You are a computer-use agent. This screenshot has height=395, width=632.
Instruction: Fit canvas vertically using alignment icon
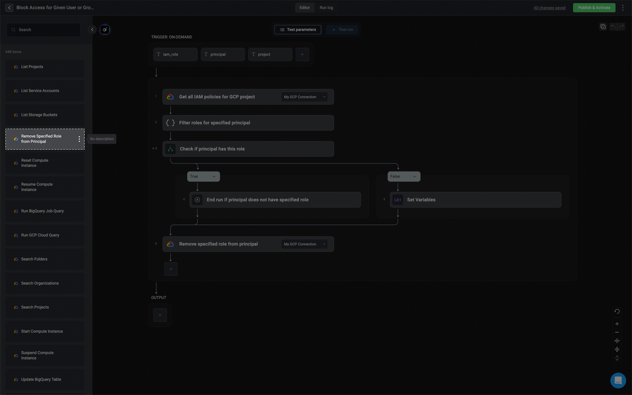(617, 349)
